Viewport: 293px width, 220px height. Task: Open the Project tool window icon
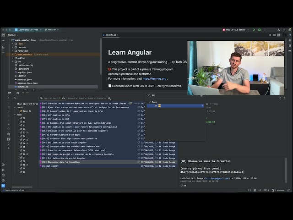pyautogui.click(x=3, y=35)
